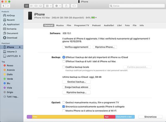Screen dimensions: 166x122
Task: Switch to the Audiolibri tab
Action: click(x=109, y=25)
